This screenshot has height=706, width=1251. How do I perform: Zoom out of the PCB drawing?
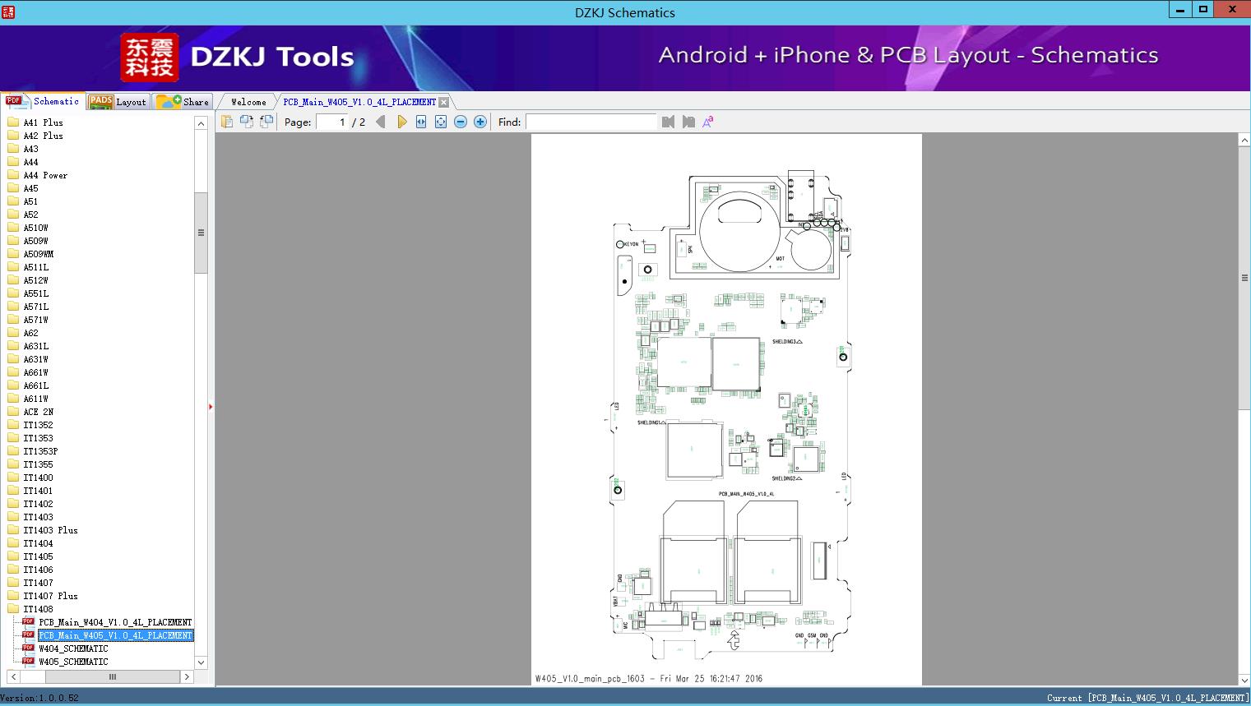pyautogui.click(x=461, y=122)
